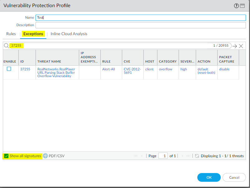Image resolution: width=250 pixels, height=188 pixels.
Task: Enable the exception for threat 37255
Action: (x=9, y=69)
